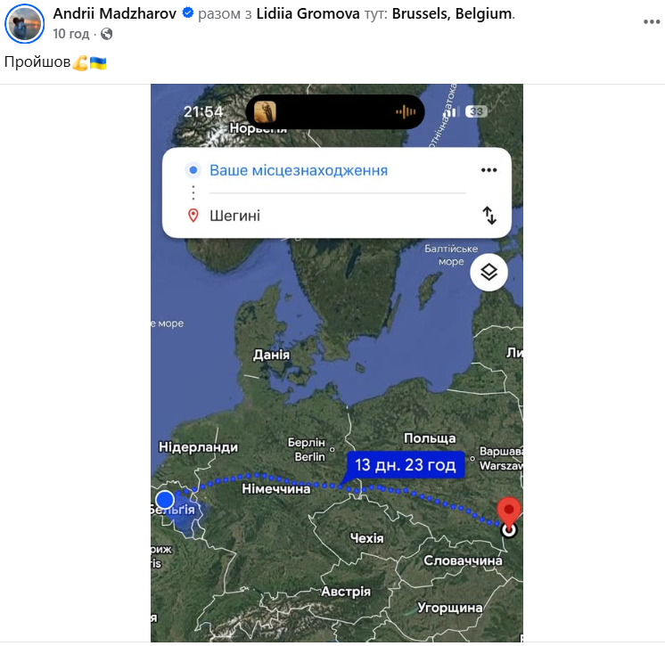Open Lidiia Gromova profile link

[x=308, y=13]
